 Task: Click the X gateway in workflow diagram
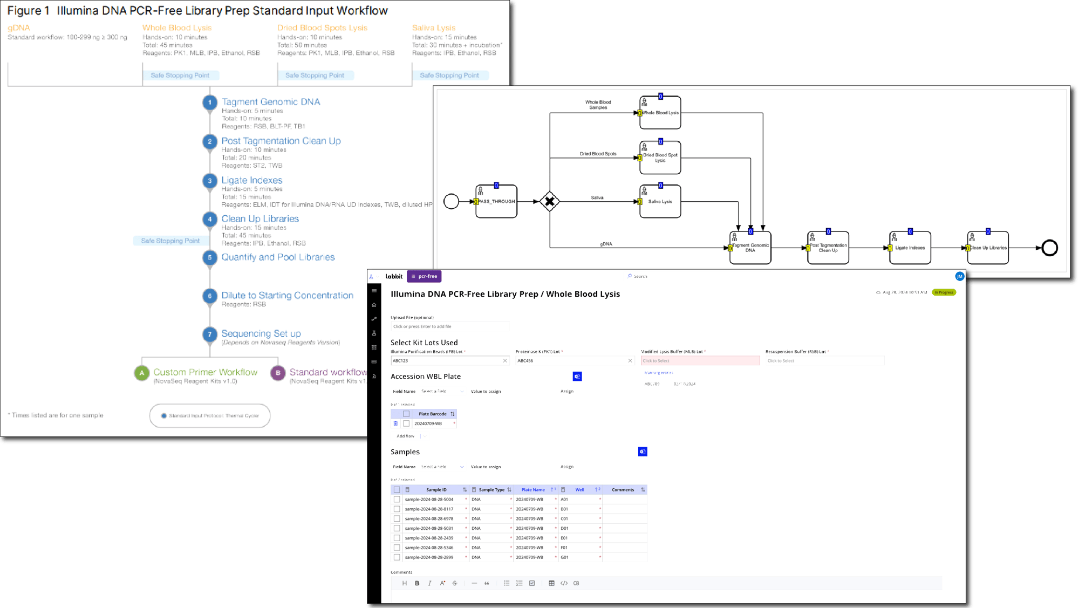549,202
